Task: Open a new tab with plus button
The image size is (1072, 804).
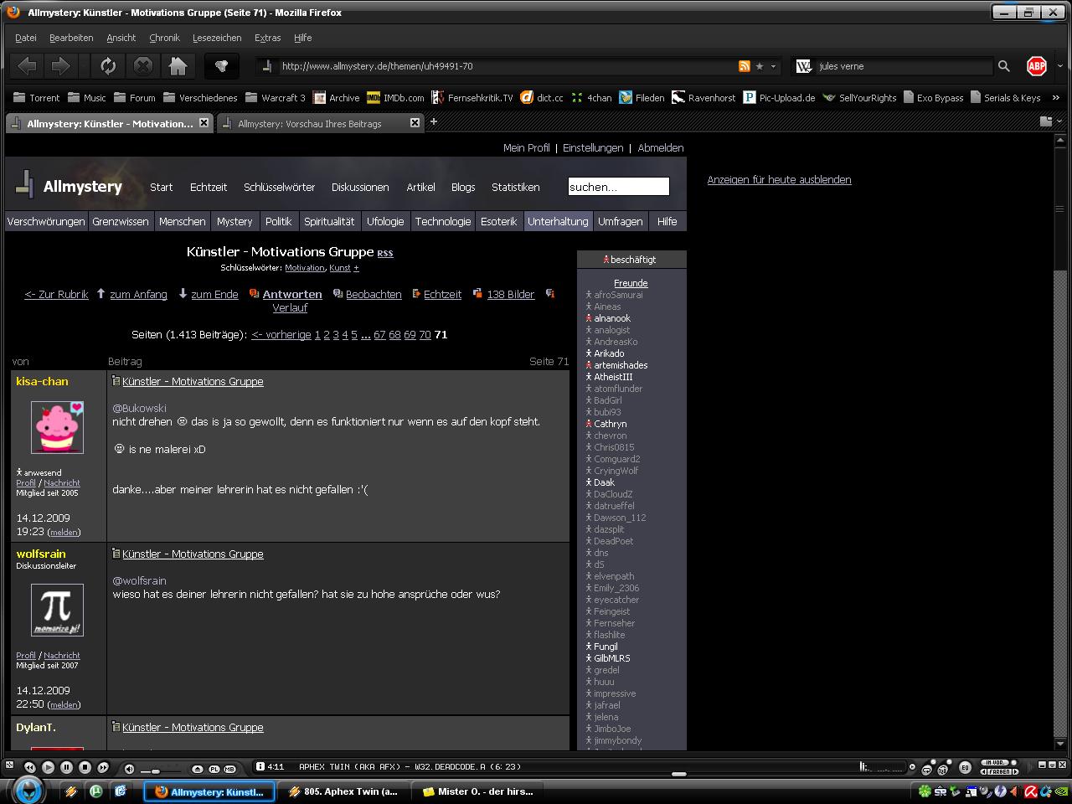Action: [434, 122]
